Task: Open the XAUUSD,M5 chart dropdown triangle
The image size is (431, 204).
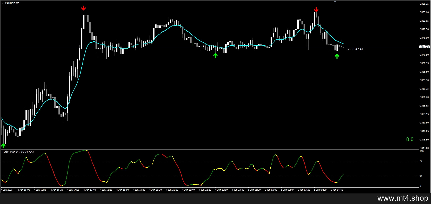Action: pos(3,3)
